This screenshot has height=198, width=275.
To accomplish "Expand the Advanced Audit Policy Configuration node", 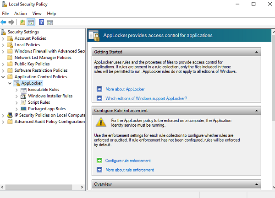I will 4,122.
